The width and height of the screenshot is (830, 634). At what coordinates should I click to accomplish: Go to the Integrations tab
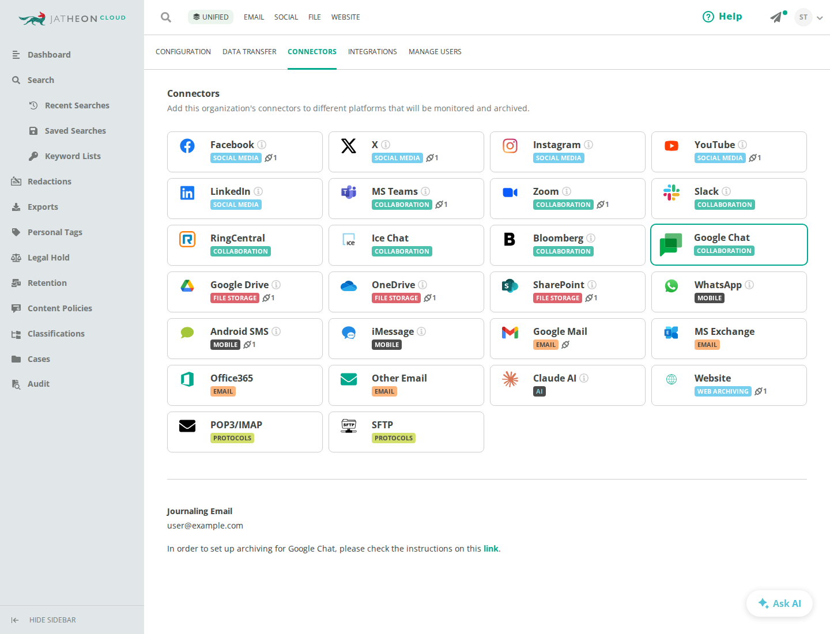372,52
